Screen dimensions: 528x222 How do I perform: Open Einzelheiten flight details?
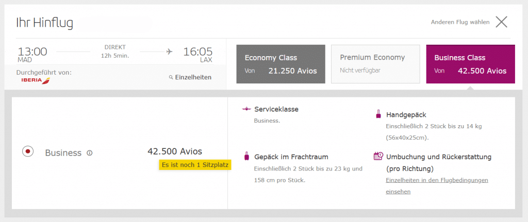tap(193, 77)
